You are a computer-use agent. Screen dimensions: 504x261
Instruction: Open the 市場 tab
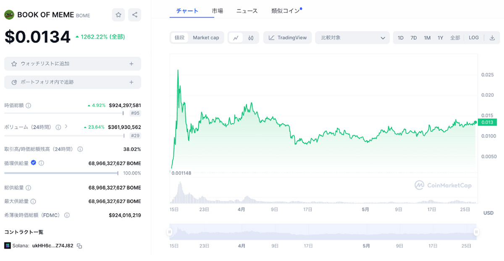(218, 11)
